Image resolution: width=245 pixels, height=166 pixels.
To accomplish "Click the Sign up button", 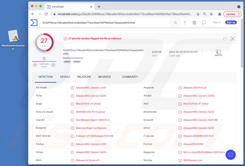I will tap(231, 23).
